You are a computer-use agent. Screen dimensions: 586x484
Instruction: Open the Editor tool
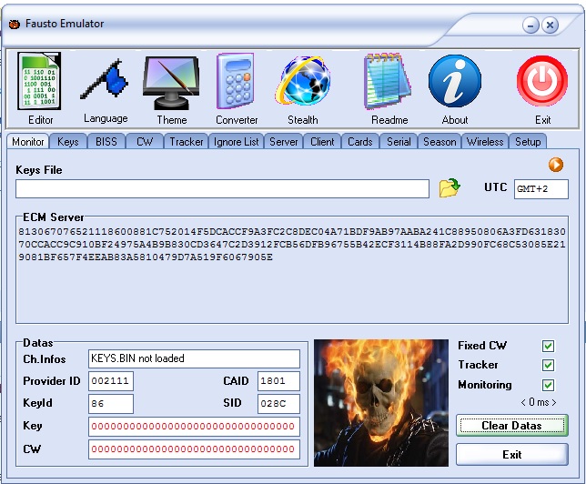click(x=40, y=81)
